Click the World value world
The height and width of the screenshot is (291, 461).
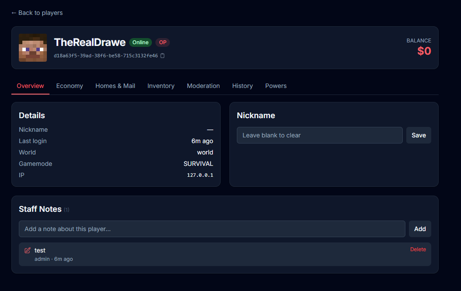click(205, 152)
